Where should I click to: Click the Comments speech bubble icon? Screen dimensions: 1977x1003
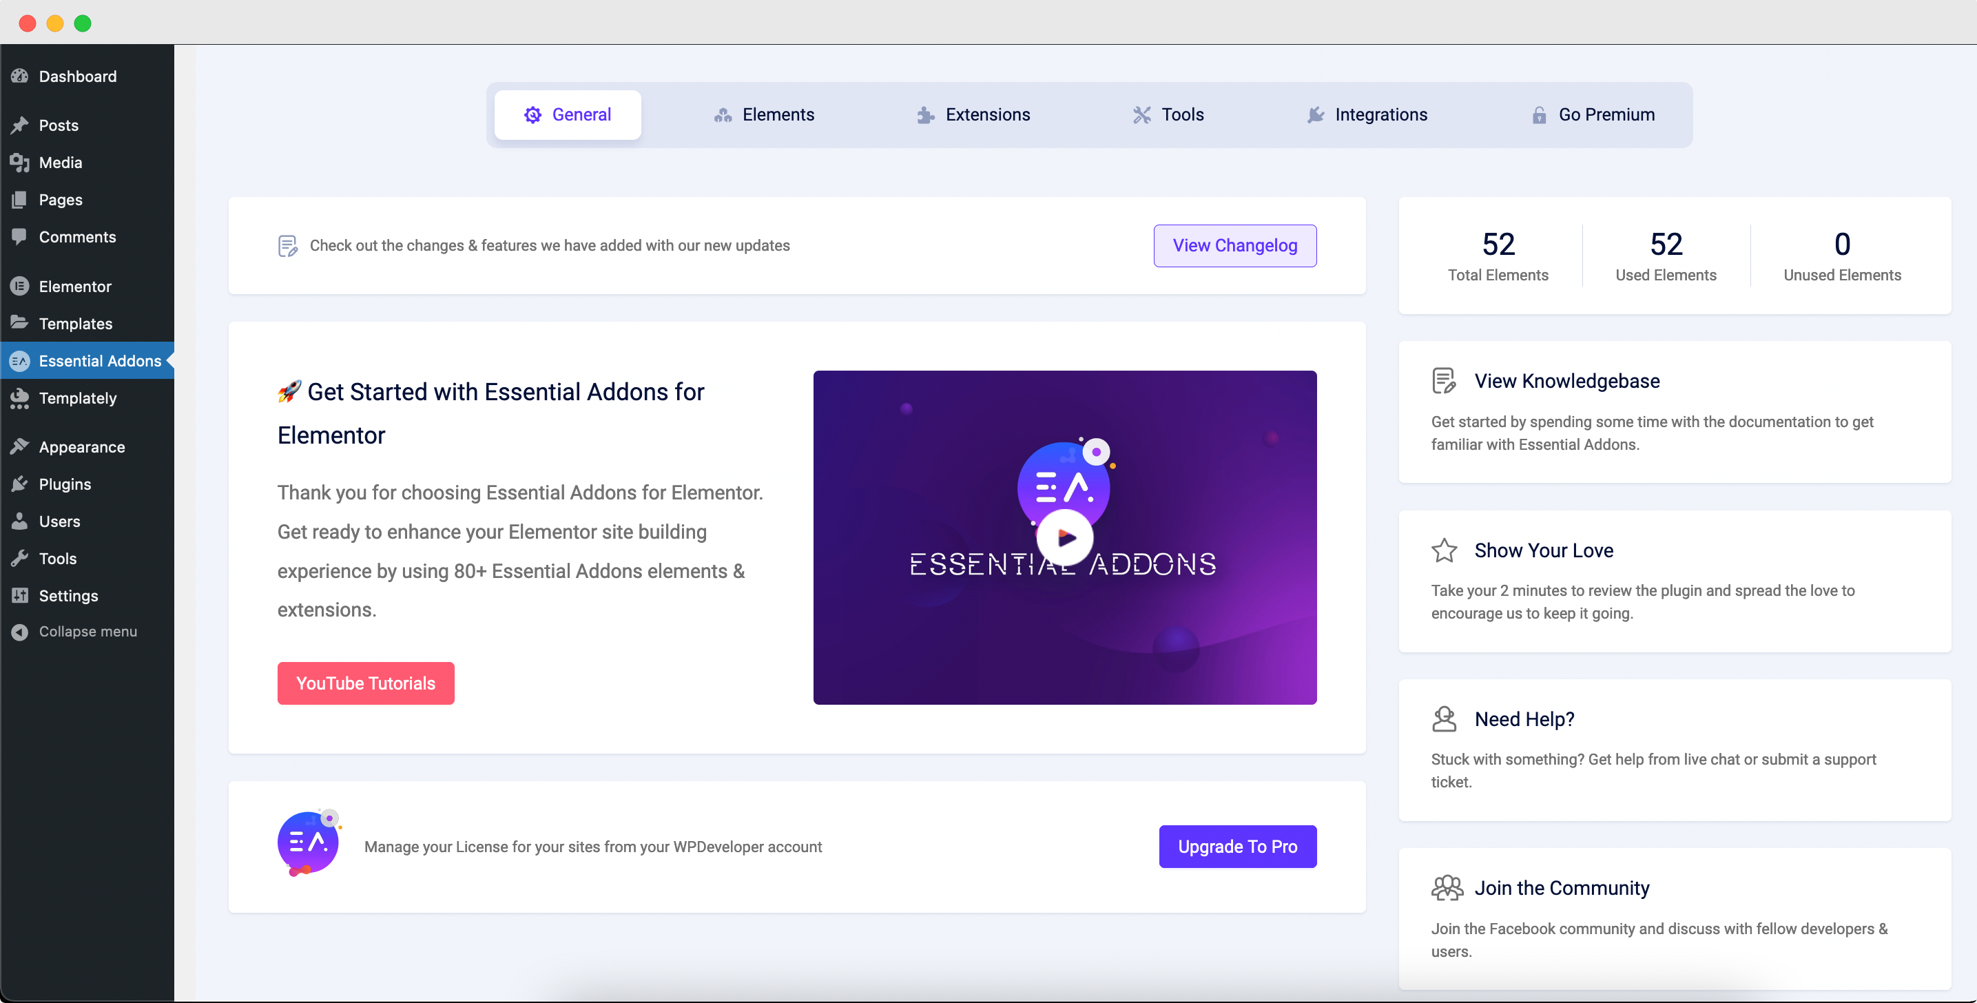pyautogui.click(x=19, y=236)
